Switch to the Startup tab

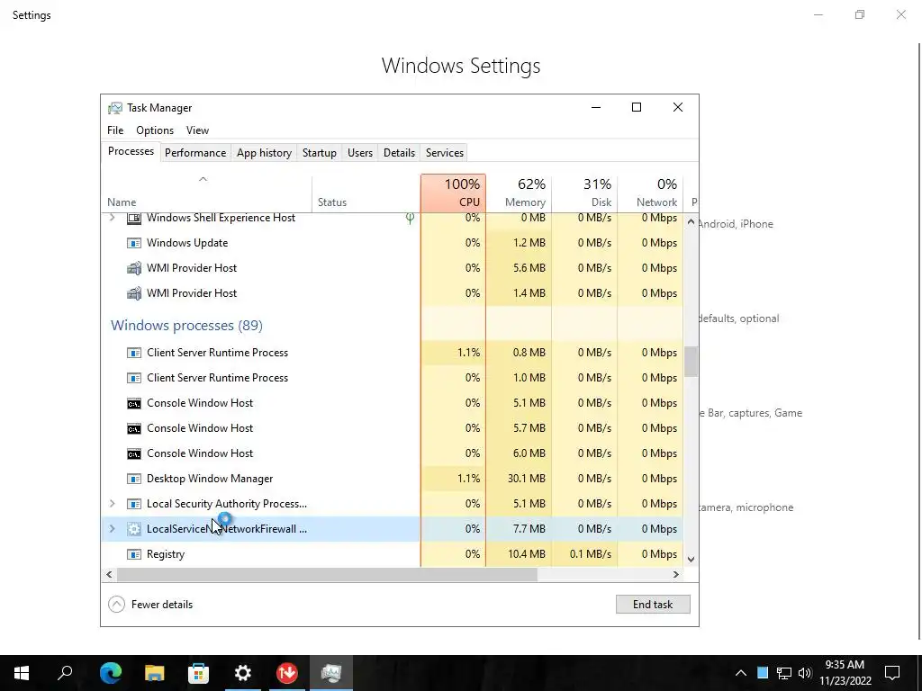(320, 153)
